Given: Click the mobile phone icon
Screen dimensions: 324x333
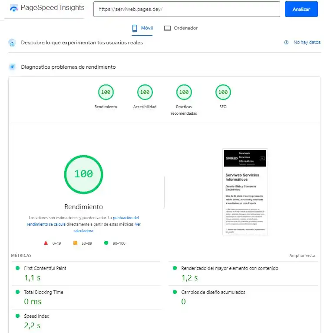Looking at the screenshot, I should (135, 28).
